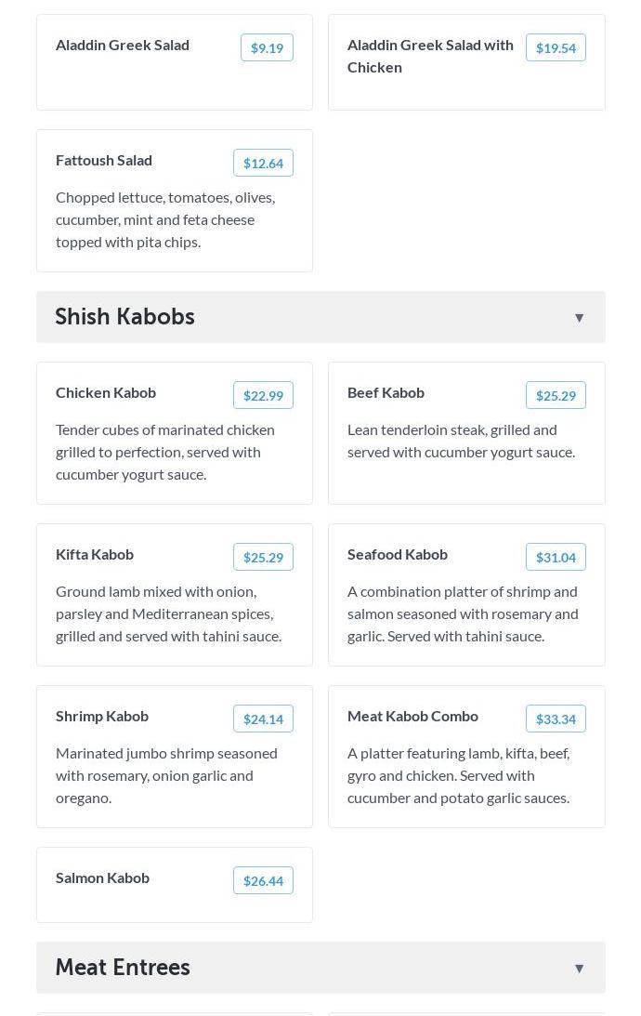Select the $33.34 Meat Kabob Combo price
641x1016 pixels.
pos(556,719)
